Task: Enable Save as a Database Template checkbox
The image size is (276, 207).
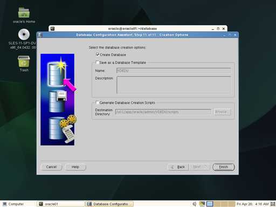Action: 97,63
